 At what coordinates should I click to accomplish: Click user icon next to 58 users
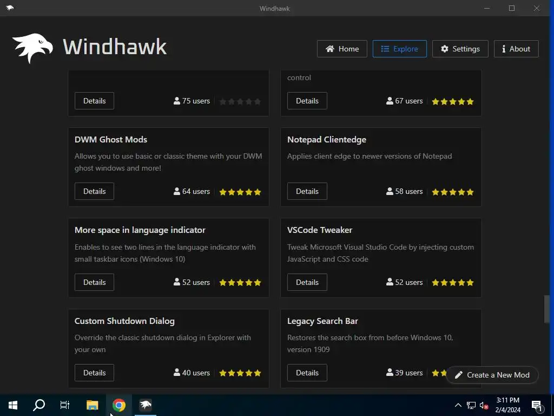[x=390, y=191]
